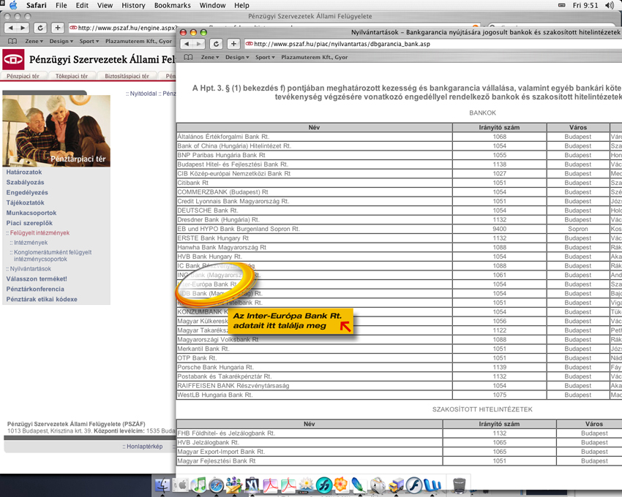The image size is (622, 497).
Task: Open the Válasszon terméket! link
Action: [x=37, y=278]
